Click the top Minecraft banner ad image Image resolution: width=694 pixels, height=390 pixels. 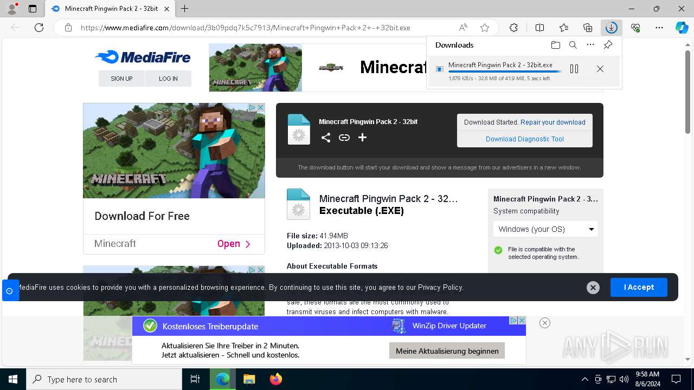coord(255,68)
